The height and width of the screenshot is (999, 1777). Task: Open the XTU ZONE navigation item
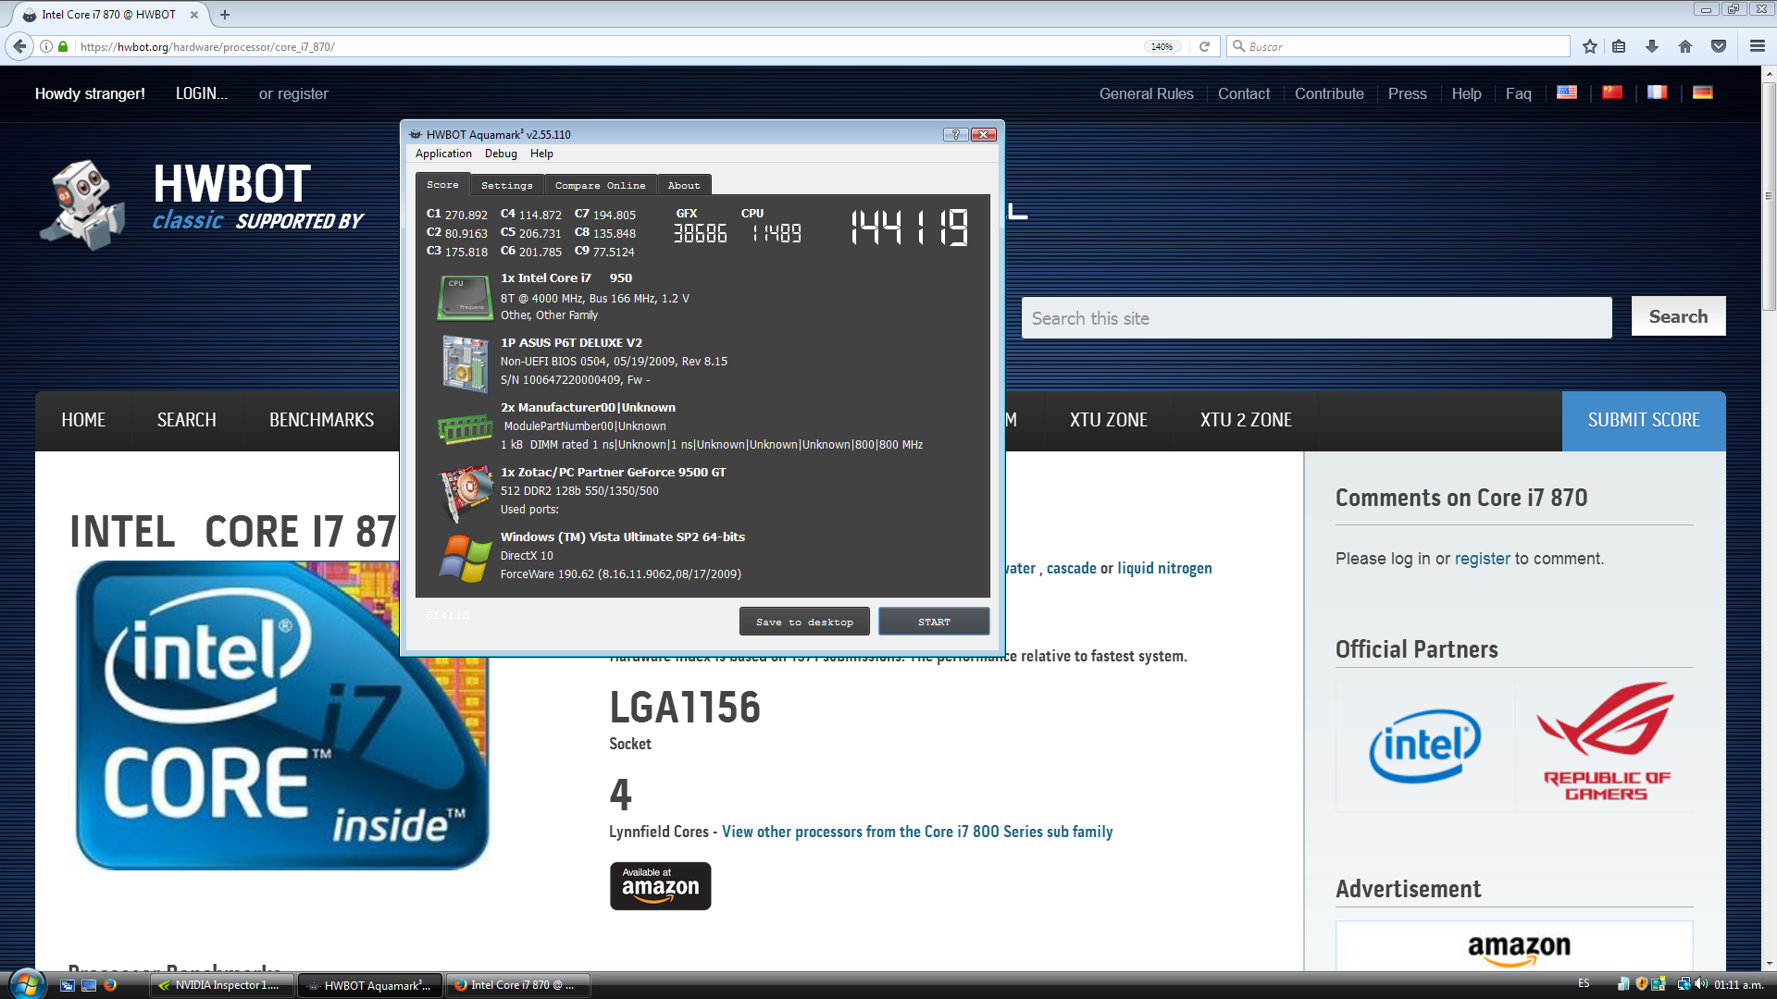coord(1109,420)
